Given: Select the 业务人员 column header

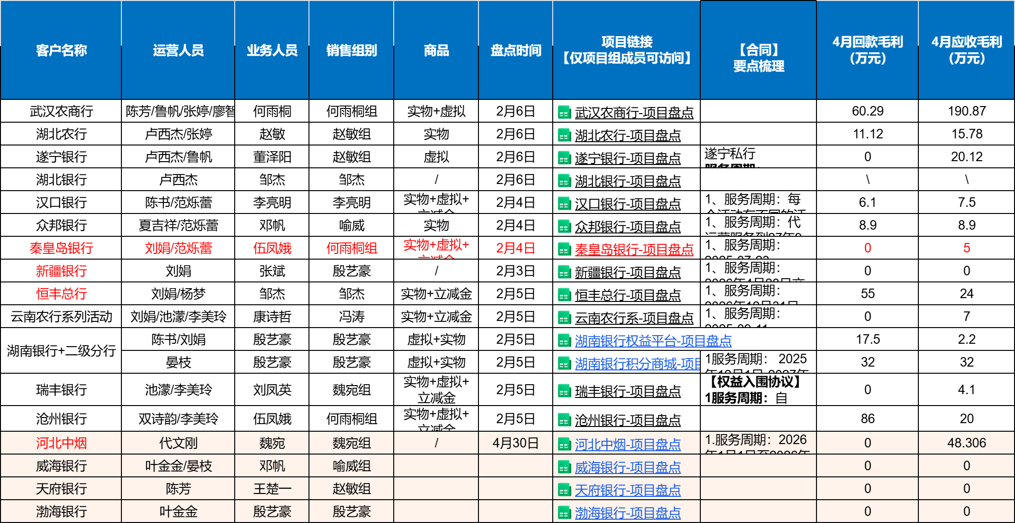Looking at the screenshot, I should 272,50.
